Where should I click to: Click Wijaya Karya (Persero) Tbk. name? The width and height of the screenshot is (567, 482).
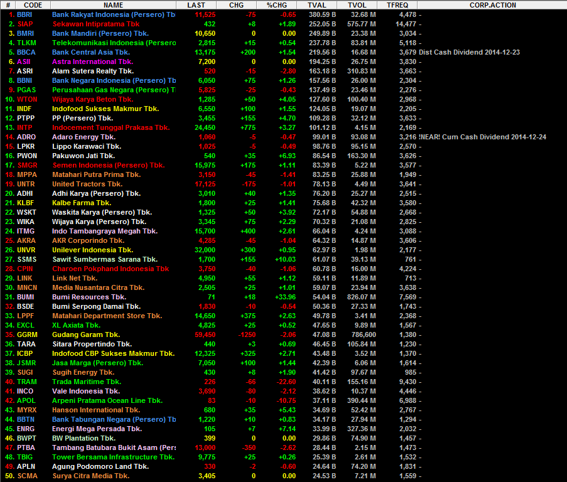click(99, 222)
